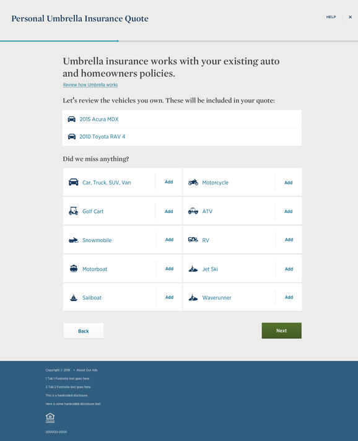Click the quote progress bar
Viewport: 358px width, 441px height.
click(x=179, y=41)
